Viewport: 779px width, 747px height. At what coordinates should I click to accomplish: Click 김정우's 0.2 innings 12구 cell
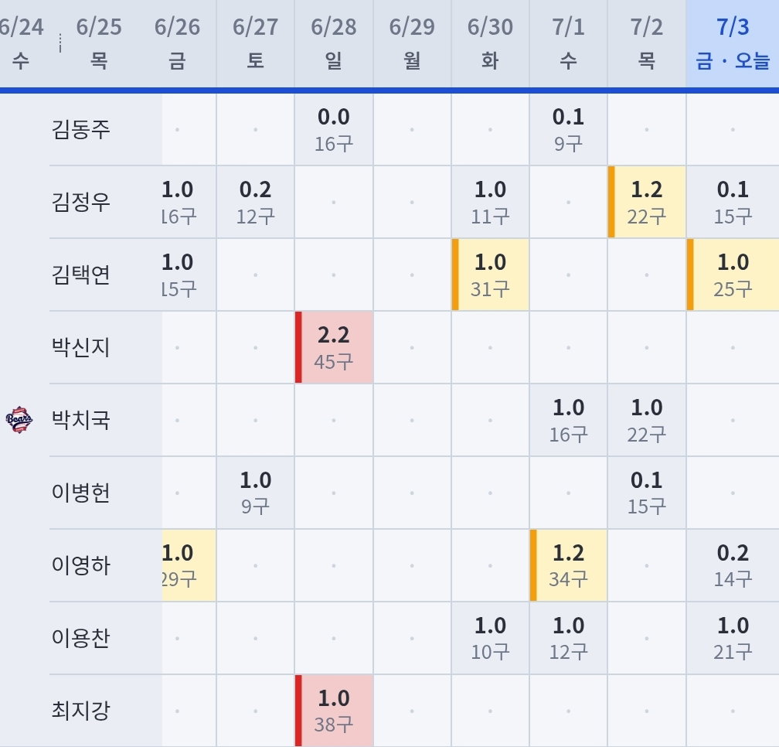(x=255, y=203)
